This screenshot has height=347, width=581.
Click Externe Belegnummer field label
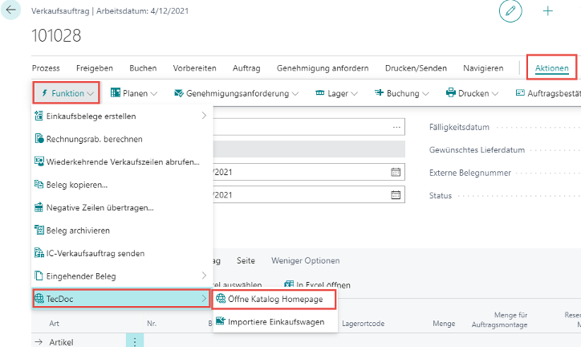469,173
